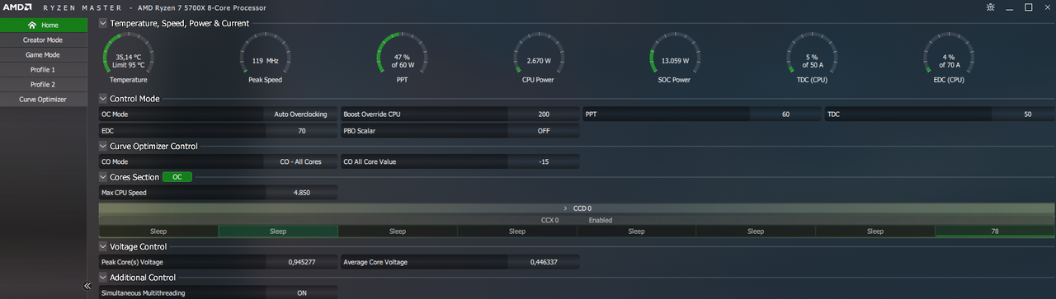1056x299 pixels.
Task: Click the core cell showing 78
Action: point(995,231)
